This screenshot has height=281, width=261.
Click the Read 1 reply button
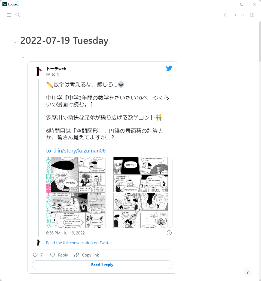pos(102,265)
